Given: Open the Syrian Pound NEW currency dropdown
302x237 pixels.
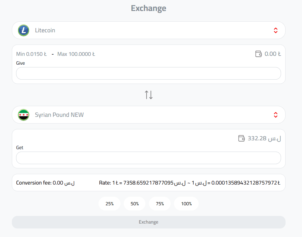Looking at the screenshot, I should coord(148,115).
